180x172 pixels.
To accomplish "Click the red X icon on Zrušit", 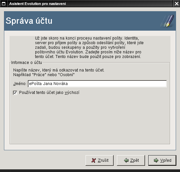I will point(93,160).
